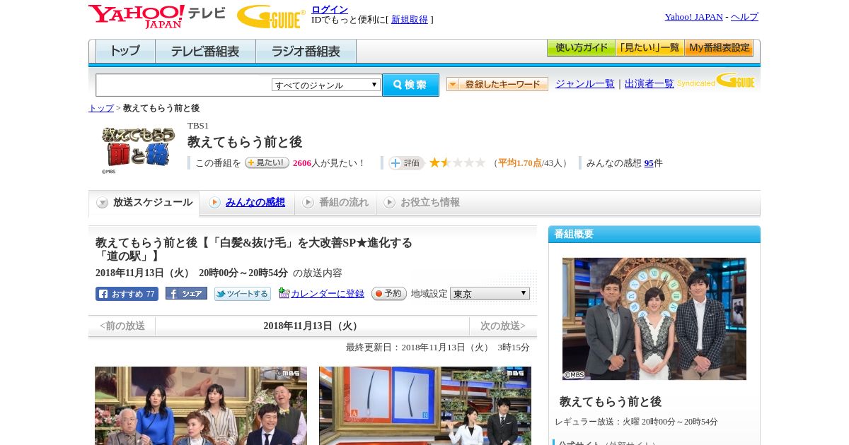
Task: Go to 次の放送> next broadcast
Action: [x=503, y=326]
